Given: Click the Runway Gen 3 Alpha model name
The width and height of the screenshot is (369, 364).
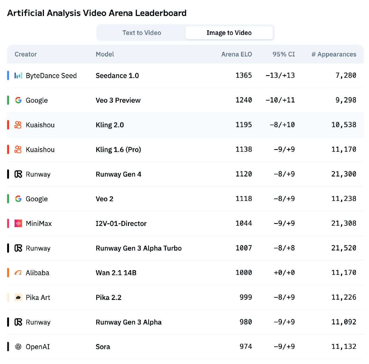Looking at the screenshot, I should tap(129, 322).
